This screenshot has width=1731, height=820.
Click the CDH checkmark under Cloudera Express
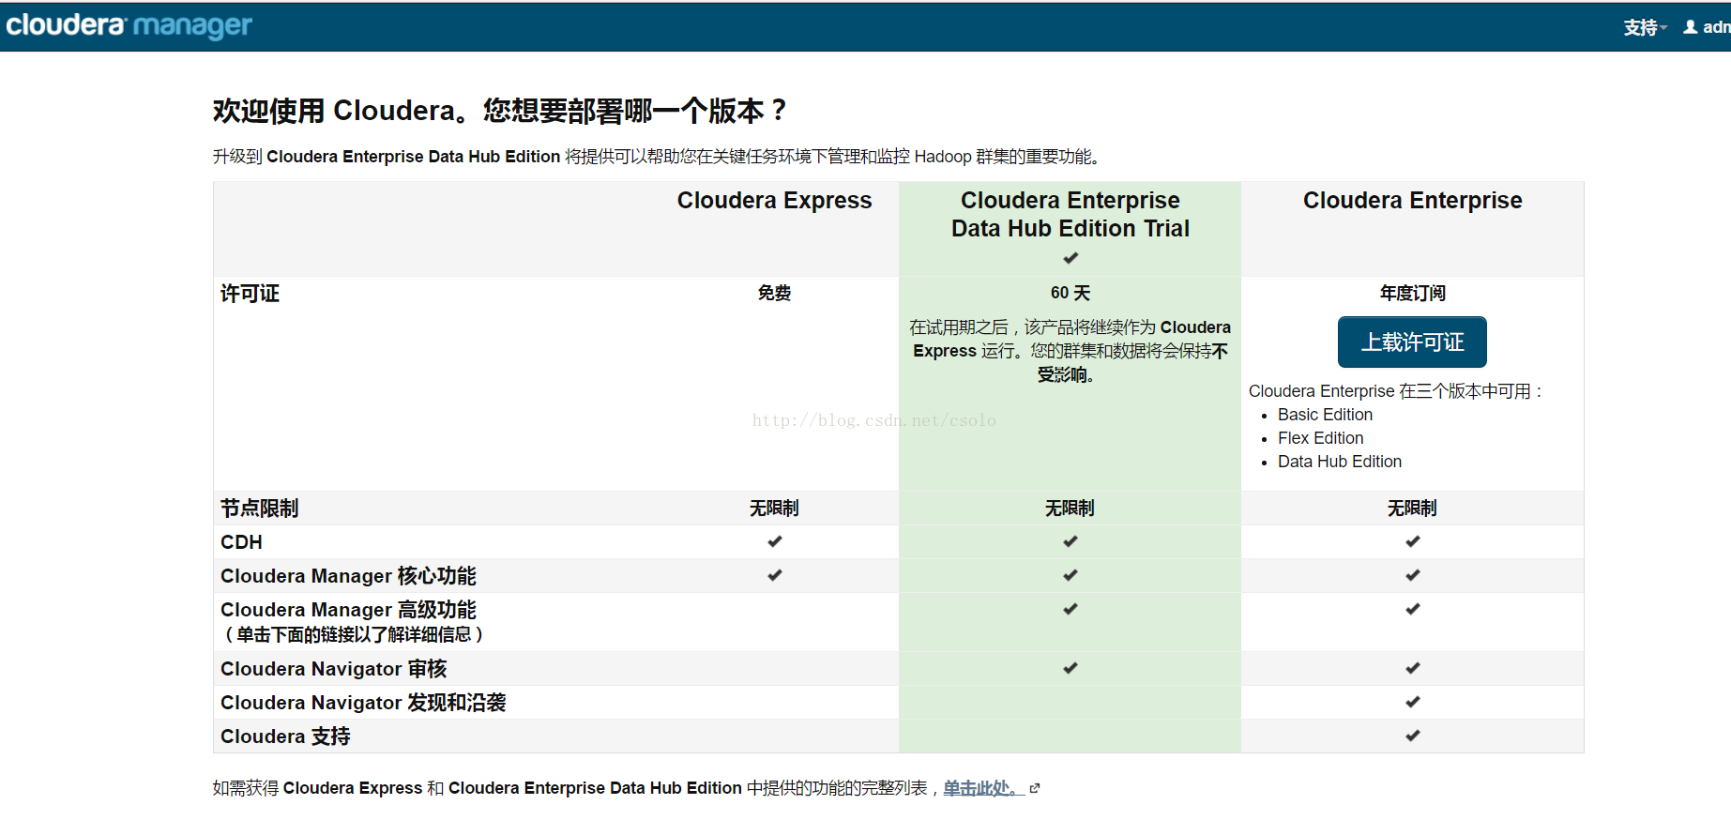[774, 541]
